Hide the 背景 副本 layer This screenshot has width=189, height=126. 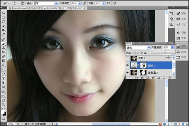point(127,73)
